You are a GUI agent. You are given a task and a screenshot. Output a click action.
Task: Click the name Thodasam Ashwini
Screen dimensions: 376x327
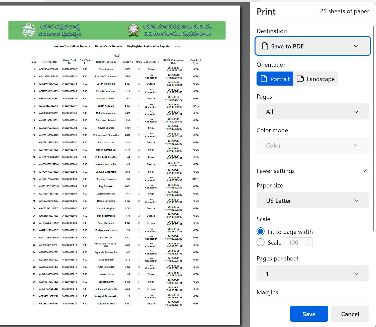pos(106,120)
